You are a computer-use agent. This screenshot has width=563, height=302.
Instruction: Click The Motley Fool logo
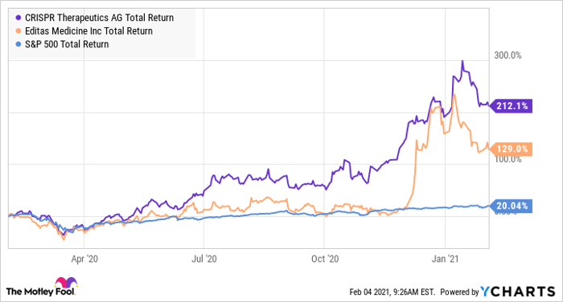pos(41,287)
